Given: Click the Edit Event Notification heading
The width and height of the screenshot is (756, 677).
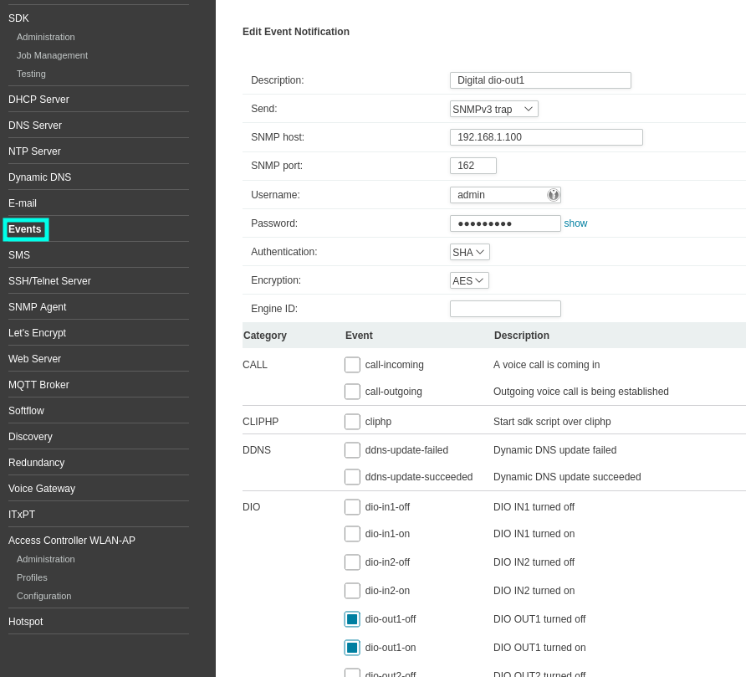Looking at the screenshot, I should click(x=296, y=32).
